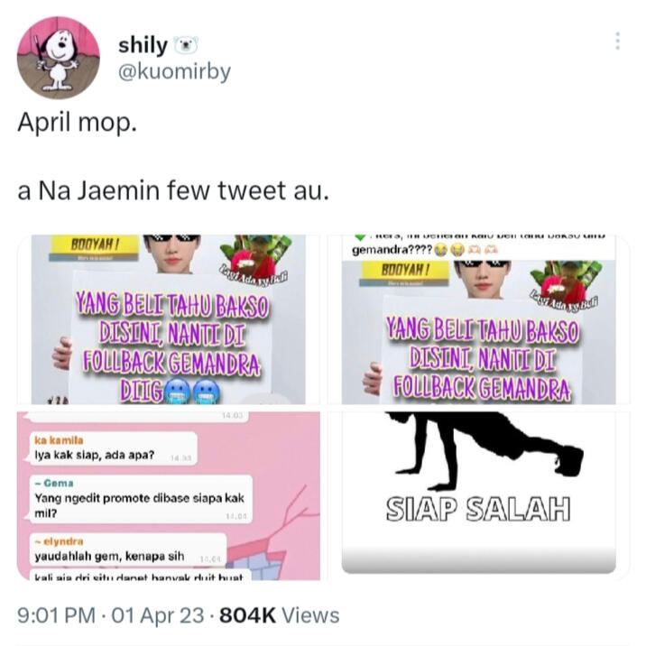Click the 01 Apr 23 date

158,615
